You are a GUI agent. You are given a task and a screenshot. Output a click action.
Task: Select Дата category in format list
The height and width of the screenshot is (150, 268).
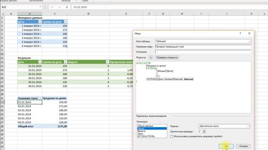click(152, 134)
